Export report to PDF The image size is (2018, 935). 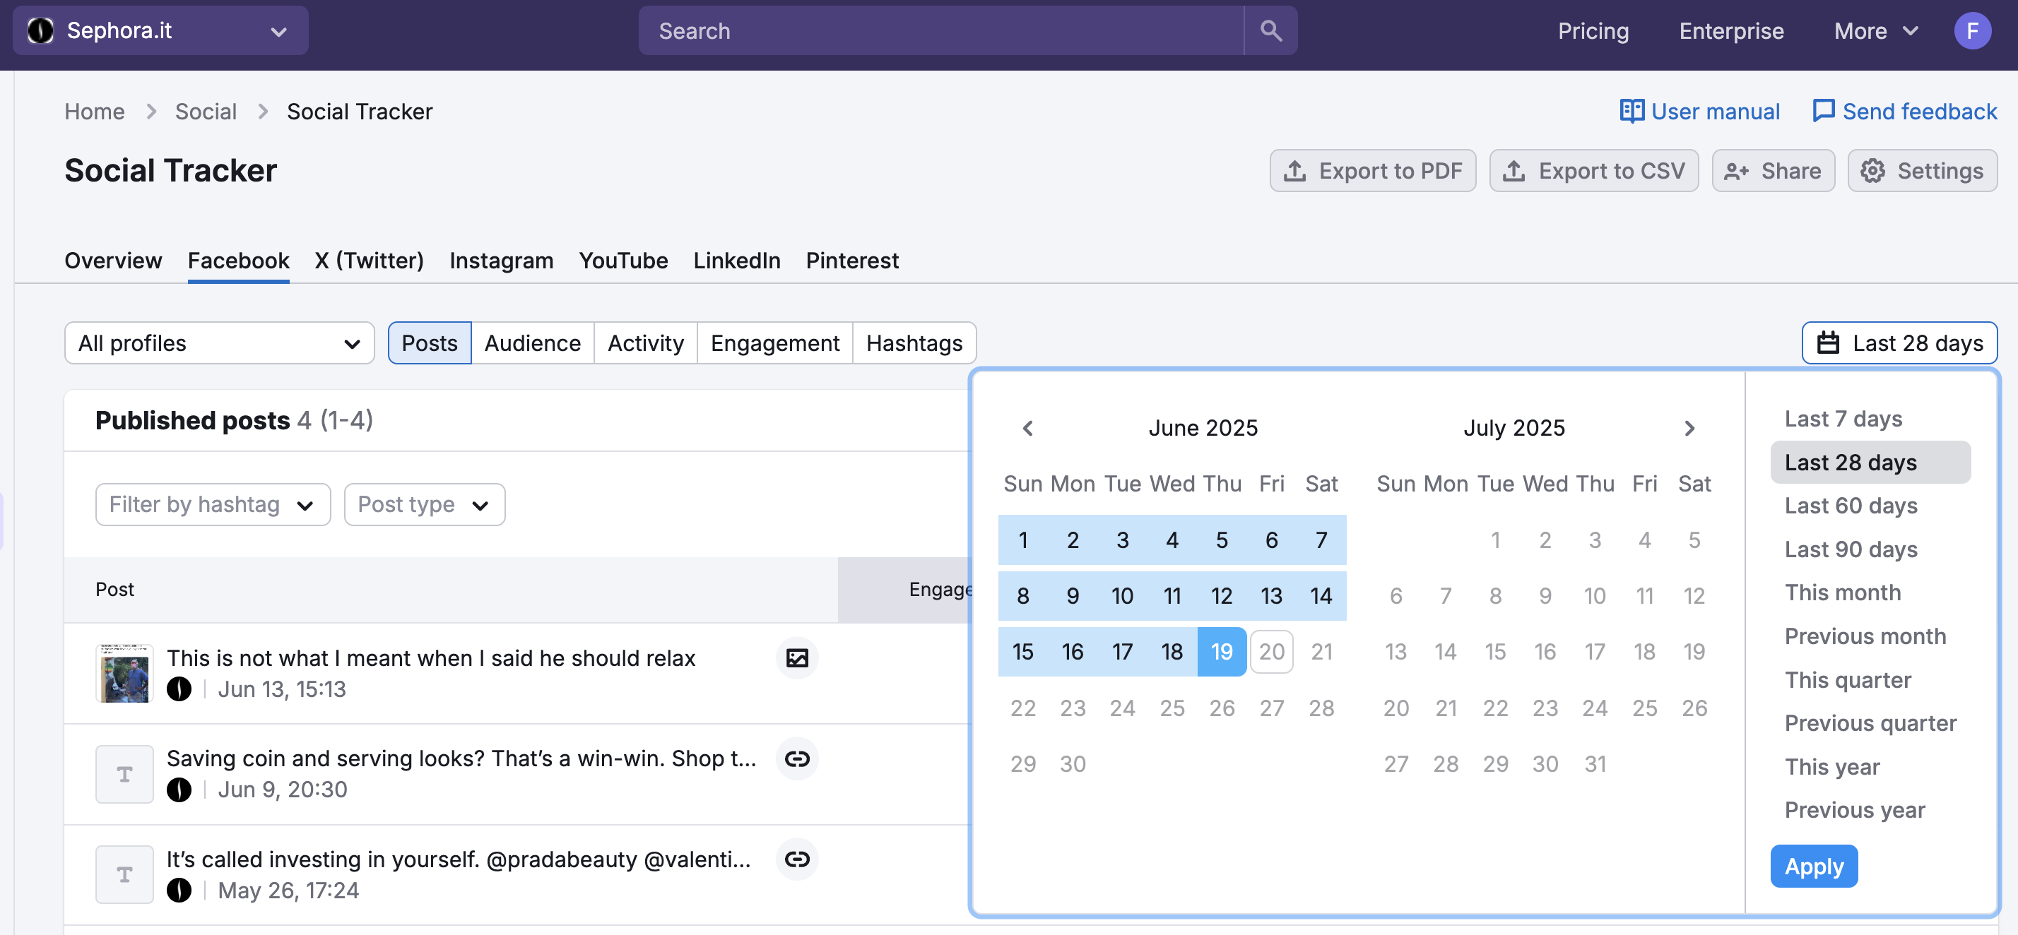pos(1372,171)
